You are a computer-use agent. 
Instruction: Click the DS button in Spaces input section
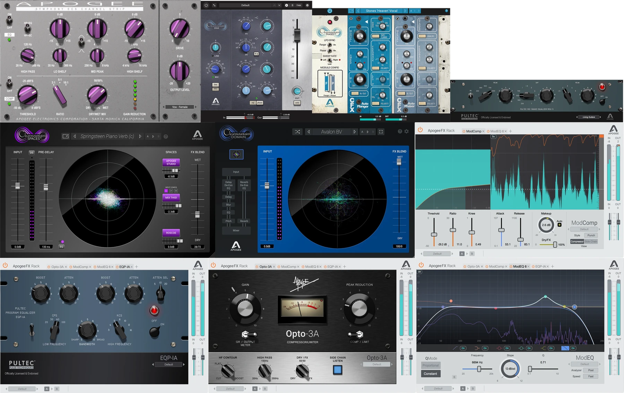tap(32, 152)
